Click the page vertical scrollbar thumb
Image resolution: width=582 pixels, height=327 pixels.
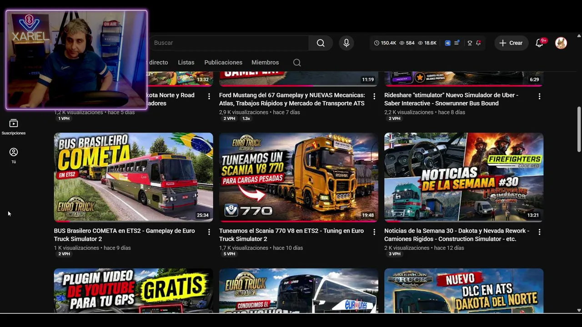(x=579, y=129)
